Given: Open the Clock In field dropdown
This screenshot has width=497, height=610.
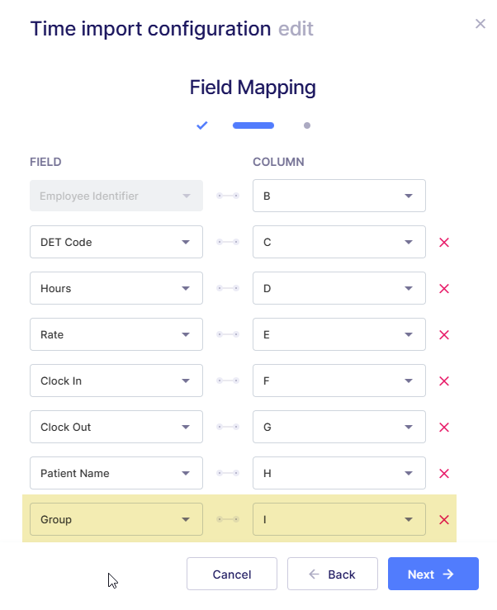Looking at the screenshot, I should click(116, 381).
